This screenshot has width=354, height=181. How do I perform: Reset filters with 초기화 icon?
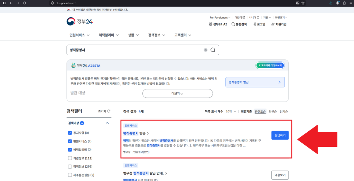[x=104, y=111]
